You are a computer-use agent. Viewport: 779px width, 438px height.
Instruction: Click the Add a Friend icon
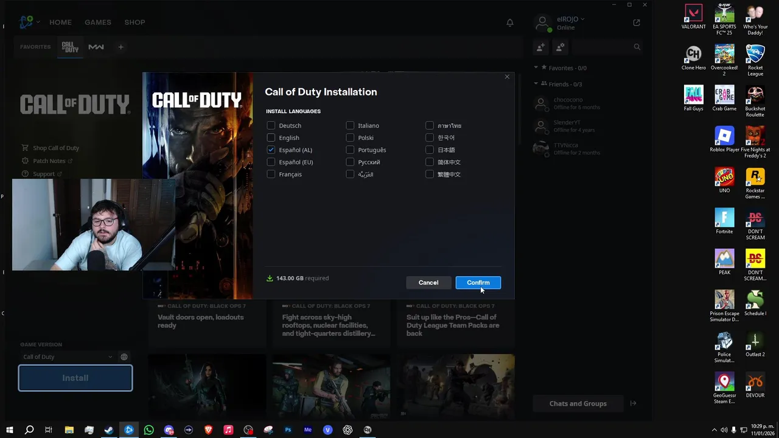[x=540, y=47]
